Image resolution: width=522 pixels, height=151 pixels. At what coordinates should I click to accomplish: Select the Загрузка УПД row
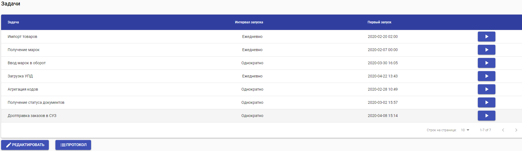20,76
